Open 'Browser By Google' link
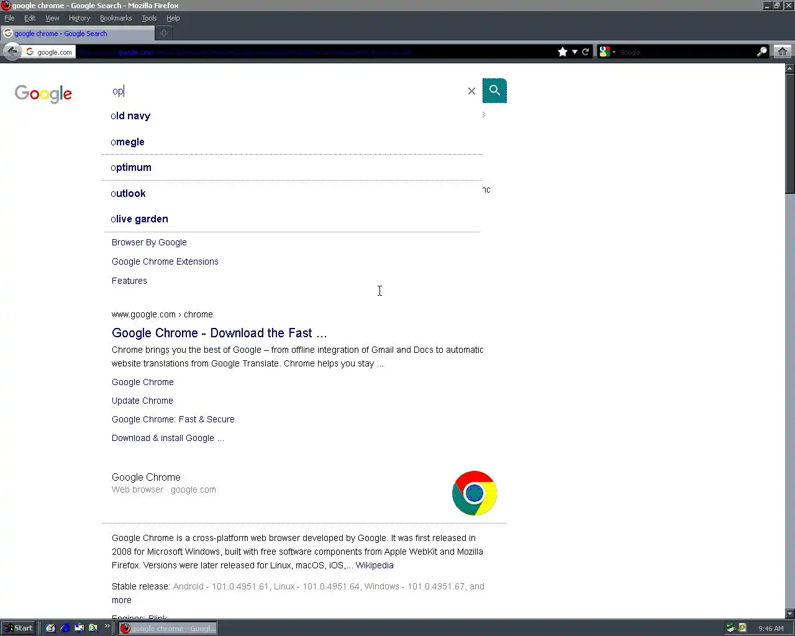 [149, 242]
